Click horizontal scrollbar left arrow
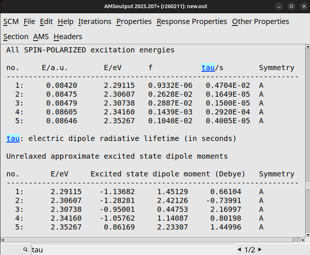310x255 pixels. pos(3,240)
